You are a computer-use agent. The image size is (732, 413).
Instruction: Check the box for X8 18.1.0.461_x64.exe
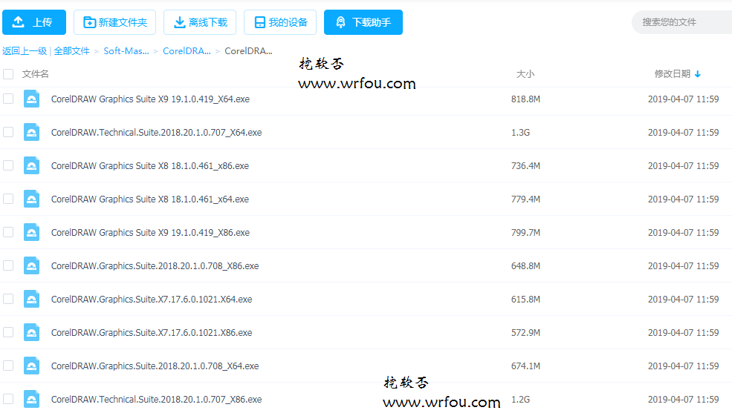click(8, 199)
